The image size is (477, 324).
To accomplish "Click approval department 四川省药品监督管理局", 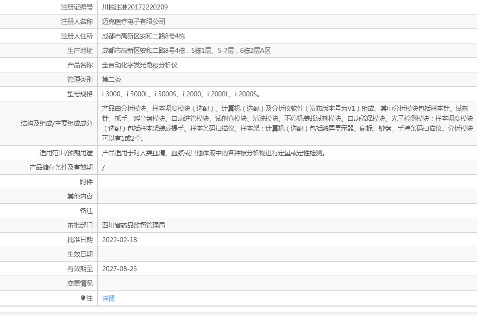I will 134,225.
